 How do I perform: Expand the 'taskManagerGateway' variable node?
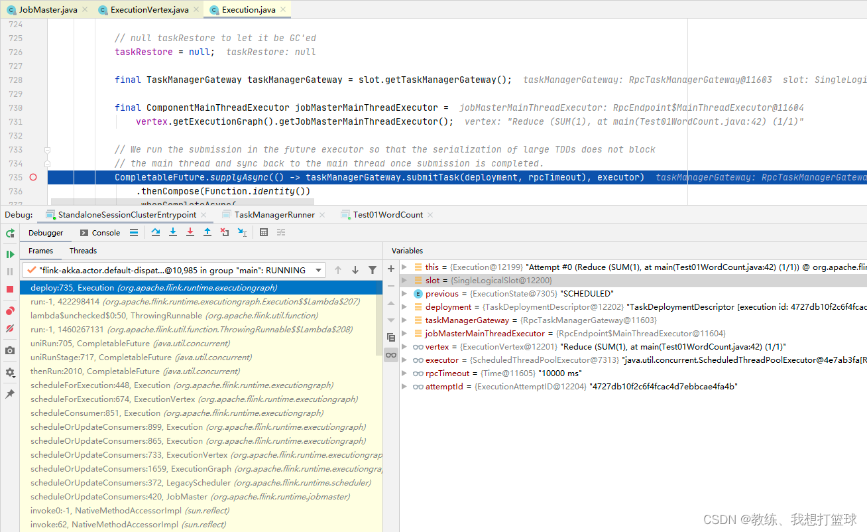point(405,320)
